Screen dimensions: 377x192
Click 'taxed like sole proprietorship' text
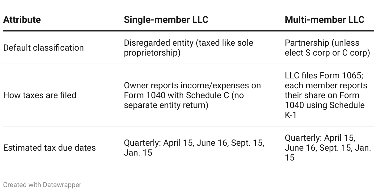pos(188,48)
